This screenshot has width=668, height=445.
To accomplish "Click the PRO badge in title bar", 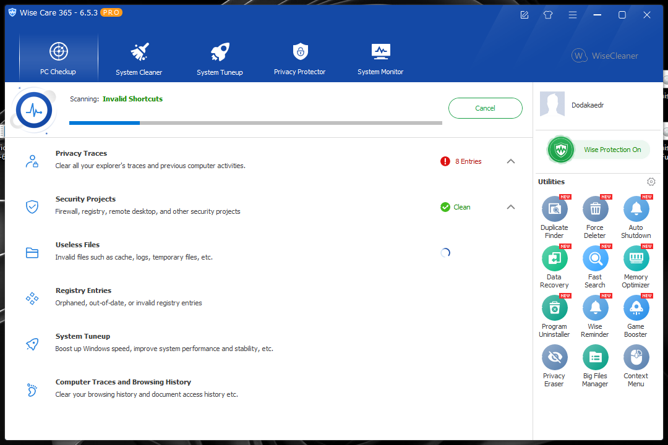I will pos(111,13).
